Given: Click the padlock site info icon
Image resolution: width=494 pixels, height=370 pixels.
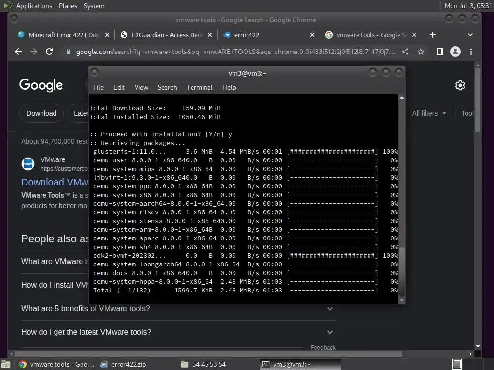Looking at the screenshot, I should tap(69, 52).
